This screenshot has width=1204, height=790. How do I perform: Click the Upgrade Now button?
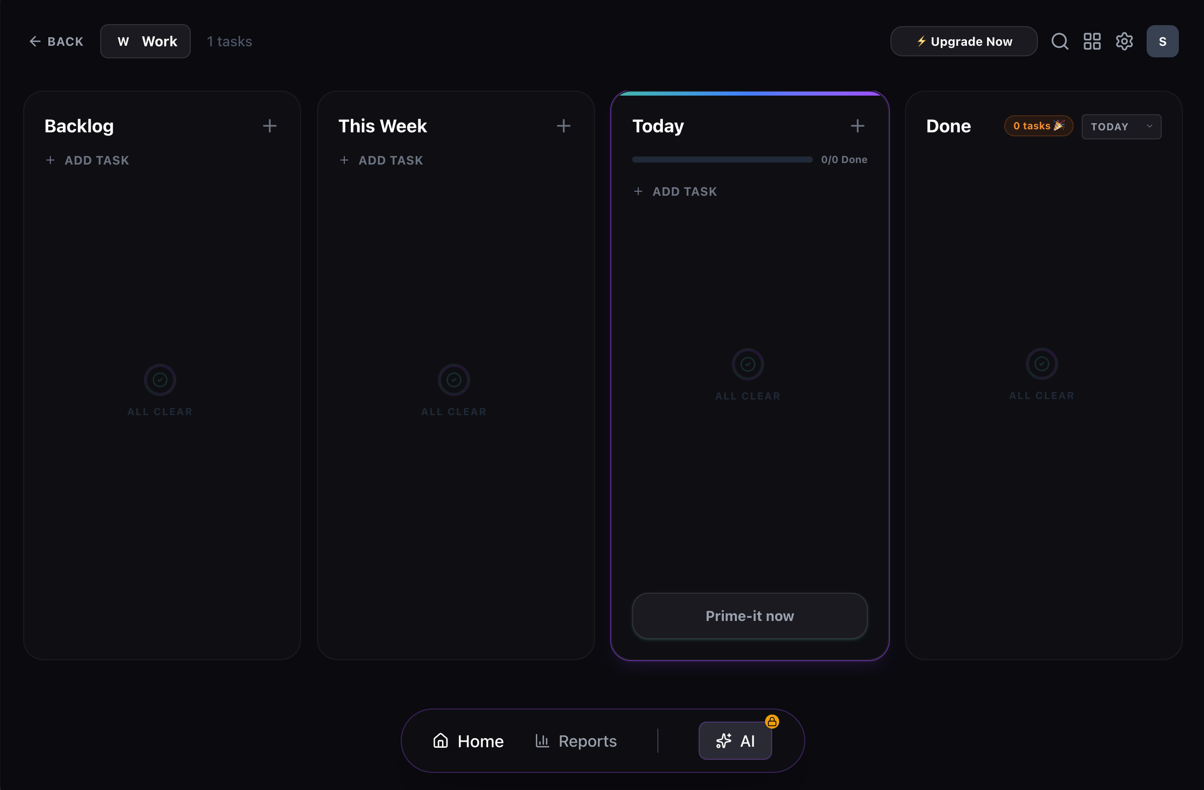964,41
